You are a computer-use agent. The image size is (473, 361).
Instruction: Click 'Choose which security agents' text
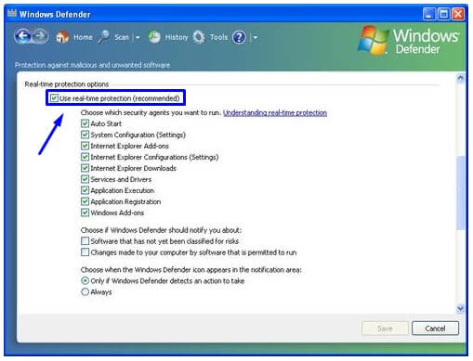pos(151,113)
